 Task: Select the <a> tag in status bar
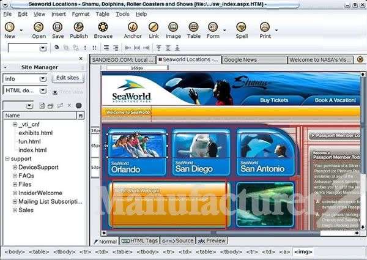click(x=284, y=252)
